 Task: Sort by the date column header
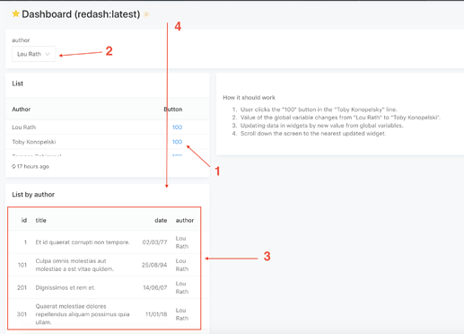161,220
